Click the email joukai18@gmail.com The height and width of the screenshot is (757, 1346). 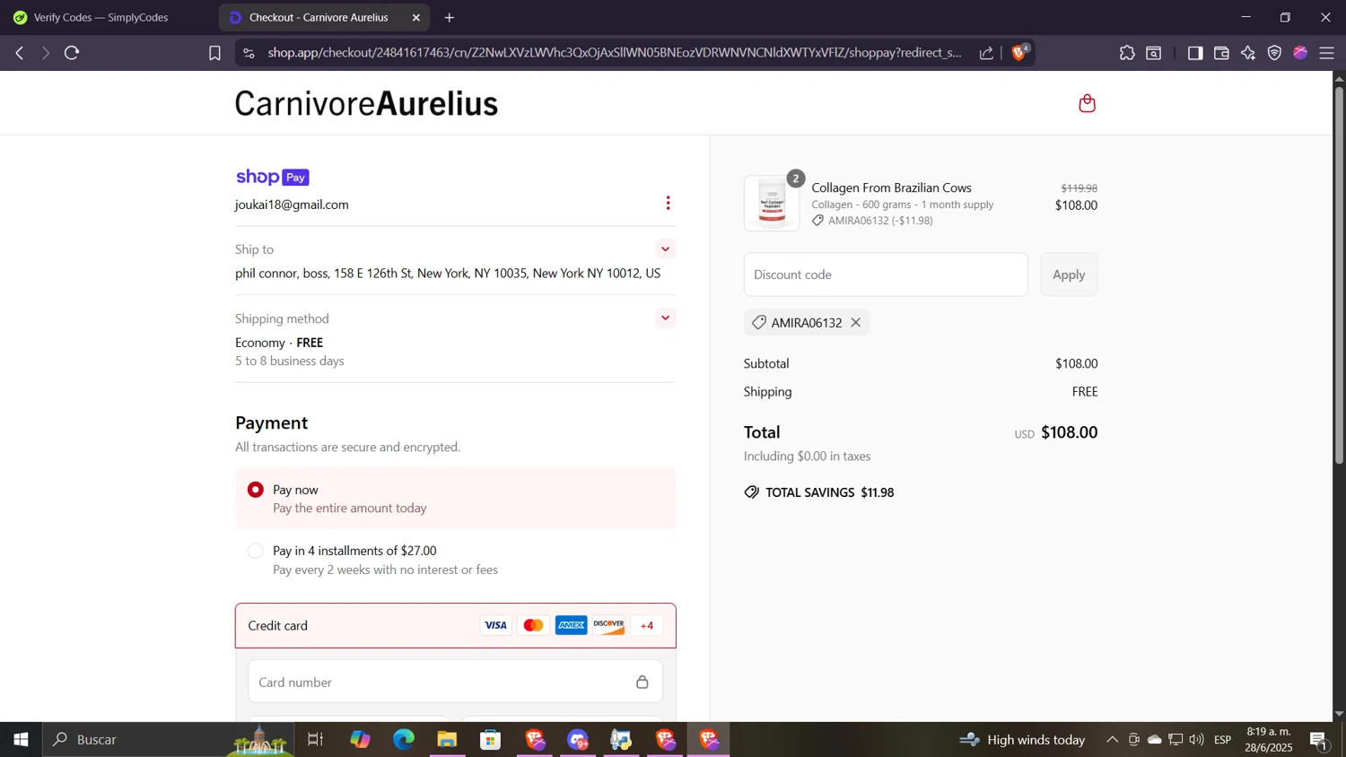pyautogui.click(x=292, y=204)
